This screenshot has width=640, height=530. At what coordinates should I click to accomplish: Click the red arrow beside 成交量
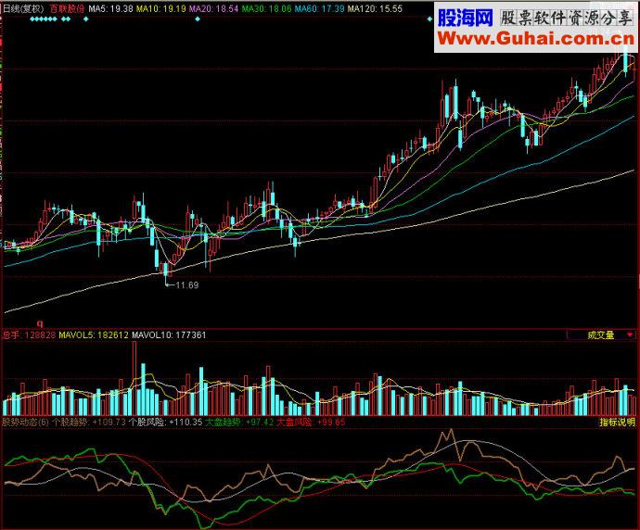pyautogui.click(x=630, y=335)
